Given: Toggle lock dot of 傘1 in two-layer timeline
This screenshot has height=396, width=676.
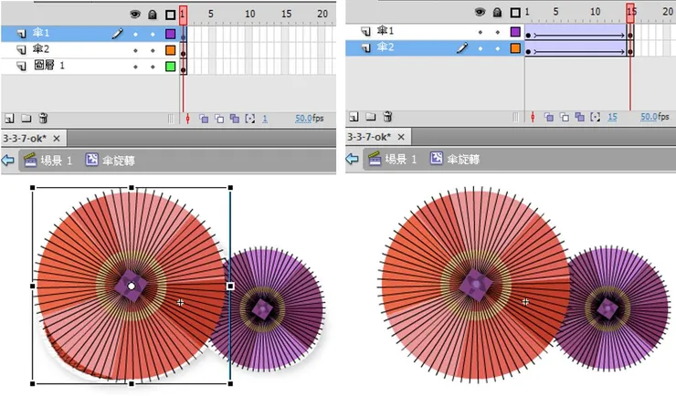Looking at the screenshot, I should tap(498, 32).
